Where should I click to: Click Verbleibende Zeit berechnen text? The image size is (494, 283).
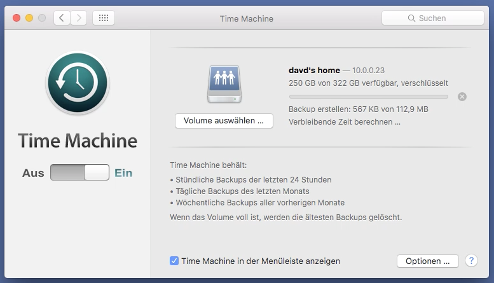345,122
